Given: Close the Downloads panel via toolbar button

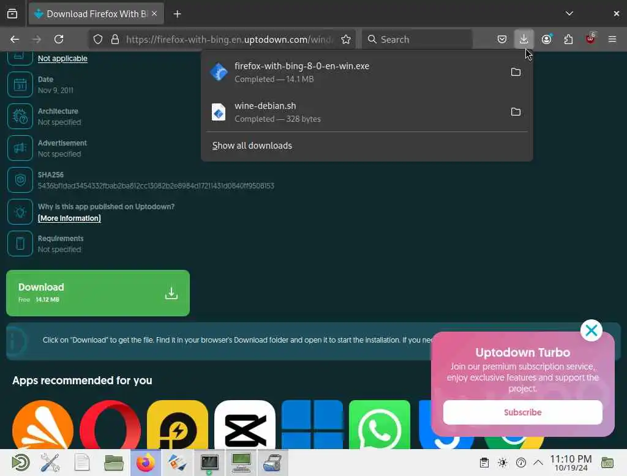Looking at the screenshot, I should pyautogui.click(x=524, y=39).
